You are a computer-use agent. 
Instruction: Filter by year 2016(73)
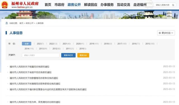tap(136, 44)
